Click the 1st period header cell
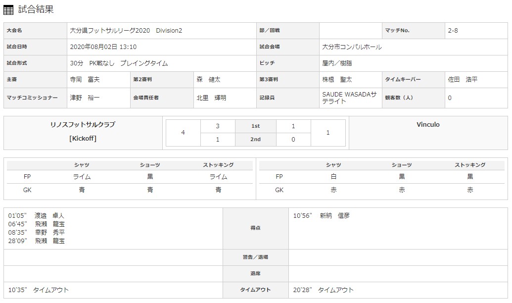Image resolution: width=512 pixels, height=303 pixels. point(255,127)
